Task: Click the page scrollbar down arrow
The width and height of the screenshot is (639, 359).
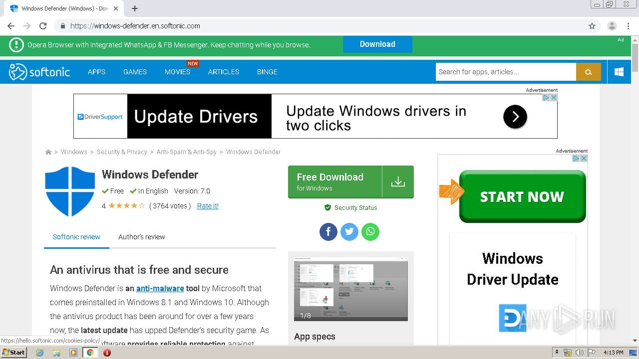Action: 635,341
